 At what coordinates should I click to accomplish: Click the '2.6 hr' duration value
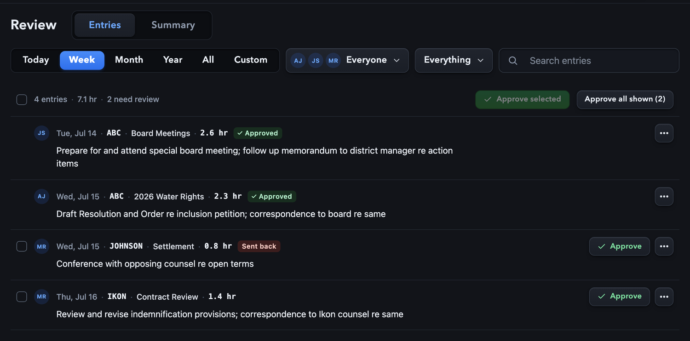pyautogui.click(x=214, y=133)
